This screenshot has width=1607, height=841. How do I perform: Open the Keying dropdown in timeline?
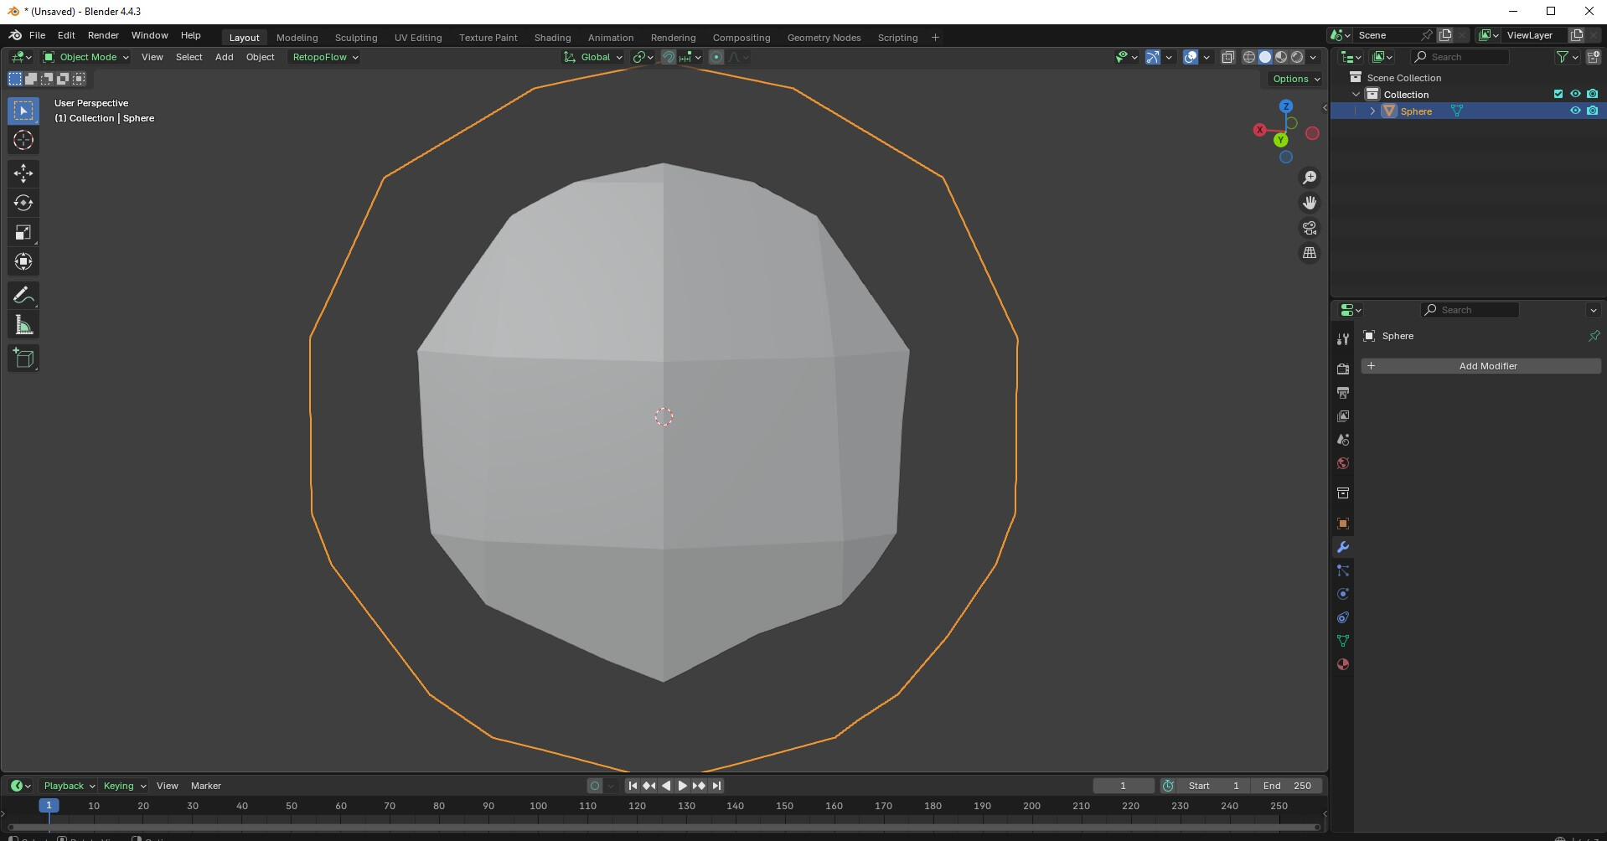click(124, 786)
